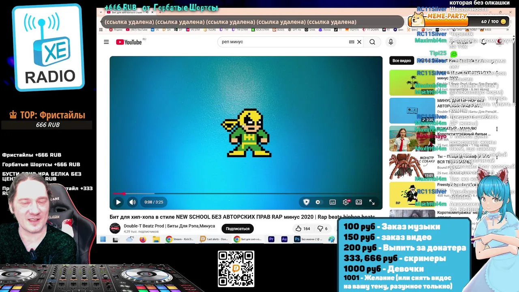The image size is (519, 292).
Task: Open 'TW STRM' bookmark
Action: click(x=239, y=30)
